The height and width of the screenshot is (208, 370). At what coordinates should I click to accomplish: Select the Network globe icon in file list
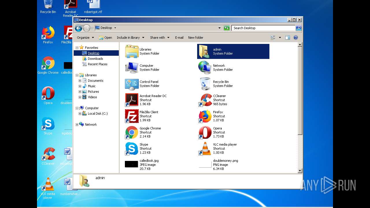[205, 68]
